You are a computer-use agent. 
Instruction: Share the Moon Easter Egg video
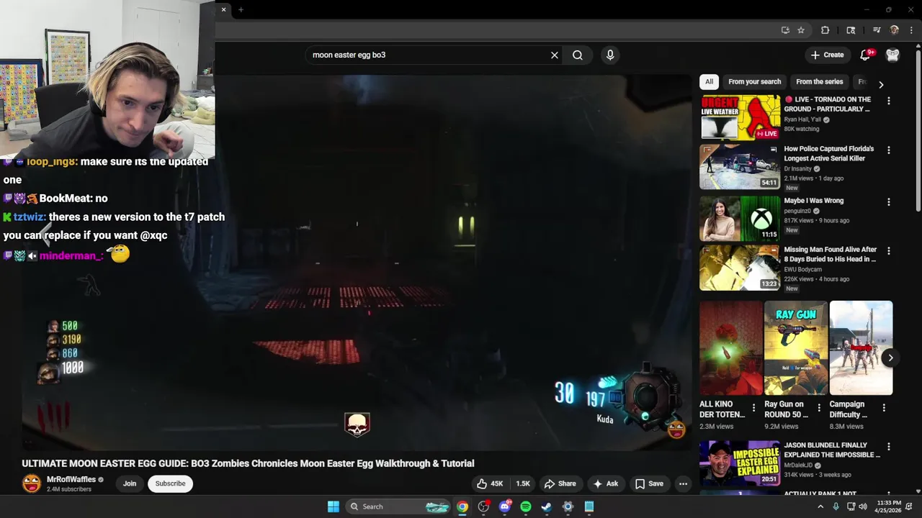[560, 483]
